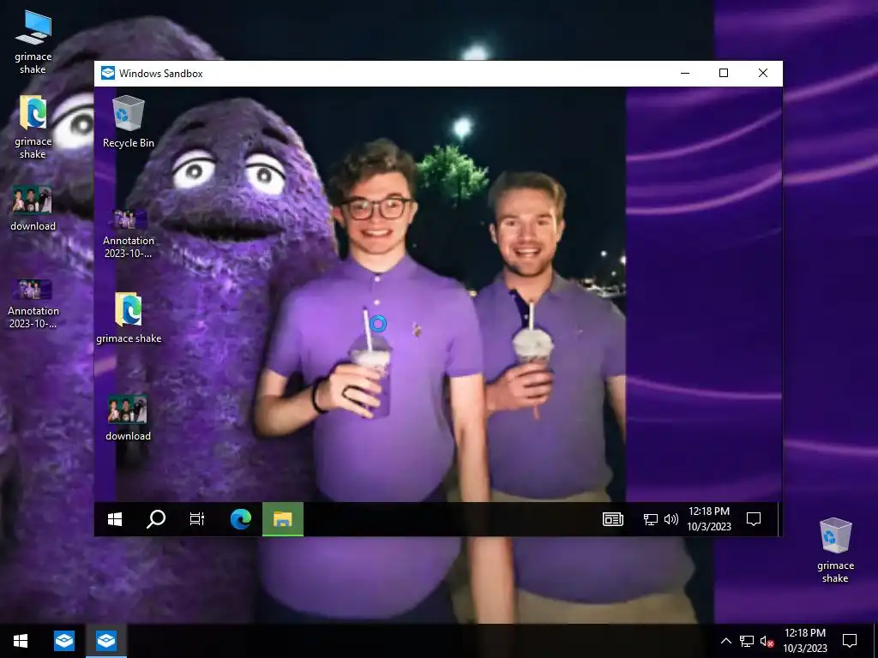Click the muted volume icon in host tray
Screen dimensions: 878x658
click(x=767, y=641)
